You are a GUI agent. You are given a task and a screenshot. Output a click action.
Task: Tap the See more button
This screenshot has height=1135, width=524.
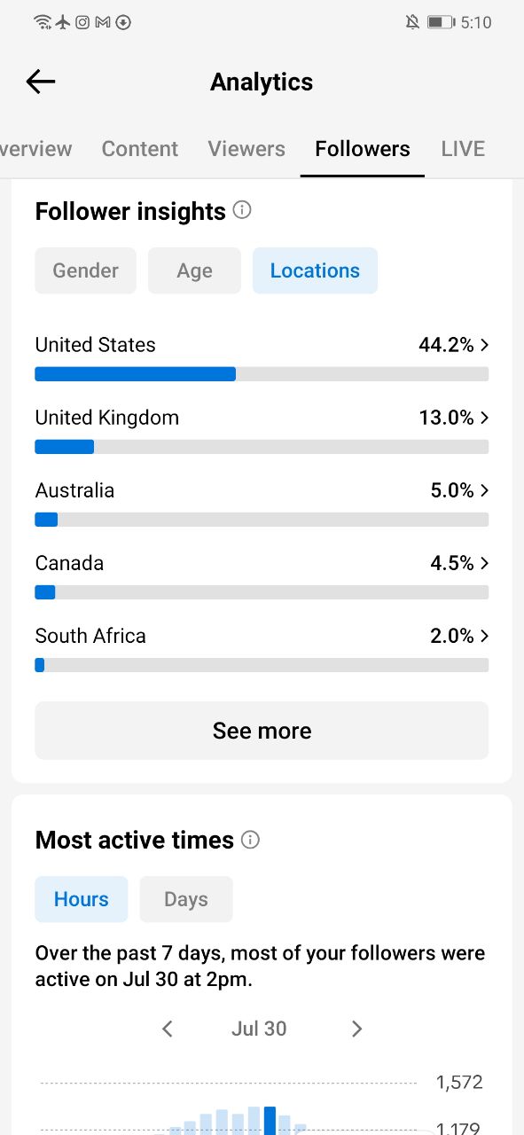262,731
